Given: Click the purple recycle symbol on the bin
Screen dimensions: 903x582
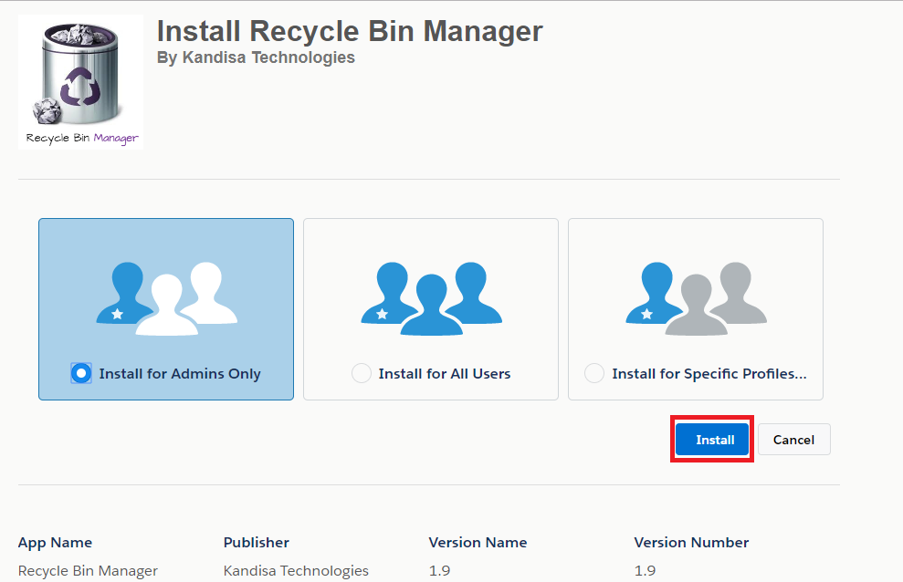Looking at the screenshot, I should click(80, 87).
